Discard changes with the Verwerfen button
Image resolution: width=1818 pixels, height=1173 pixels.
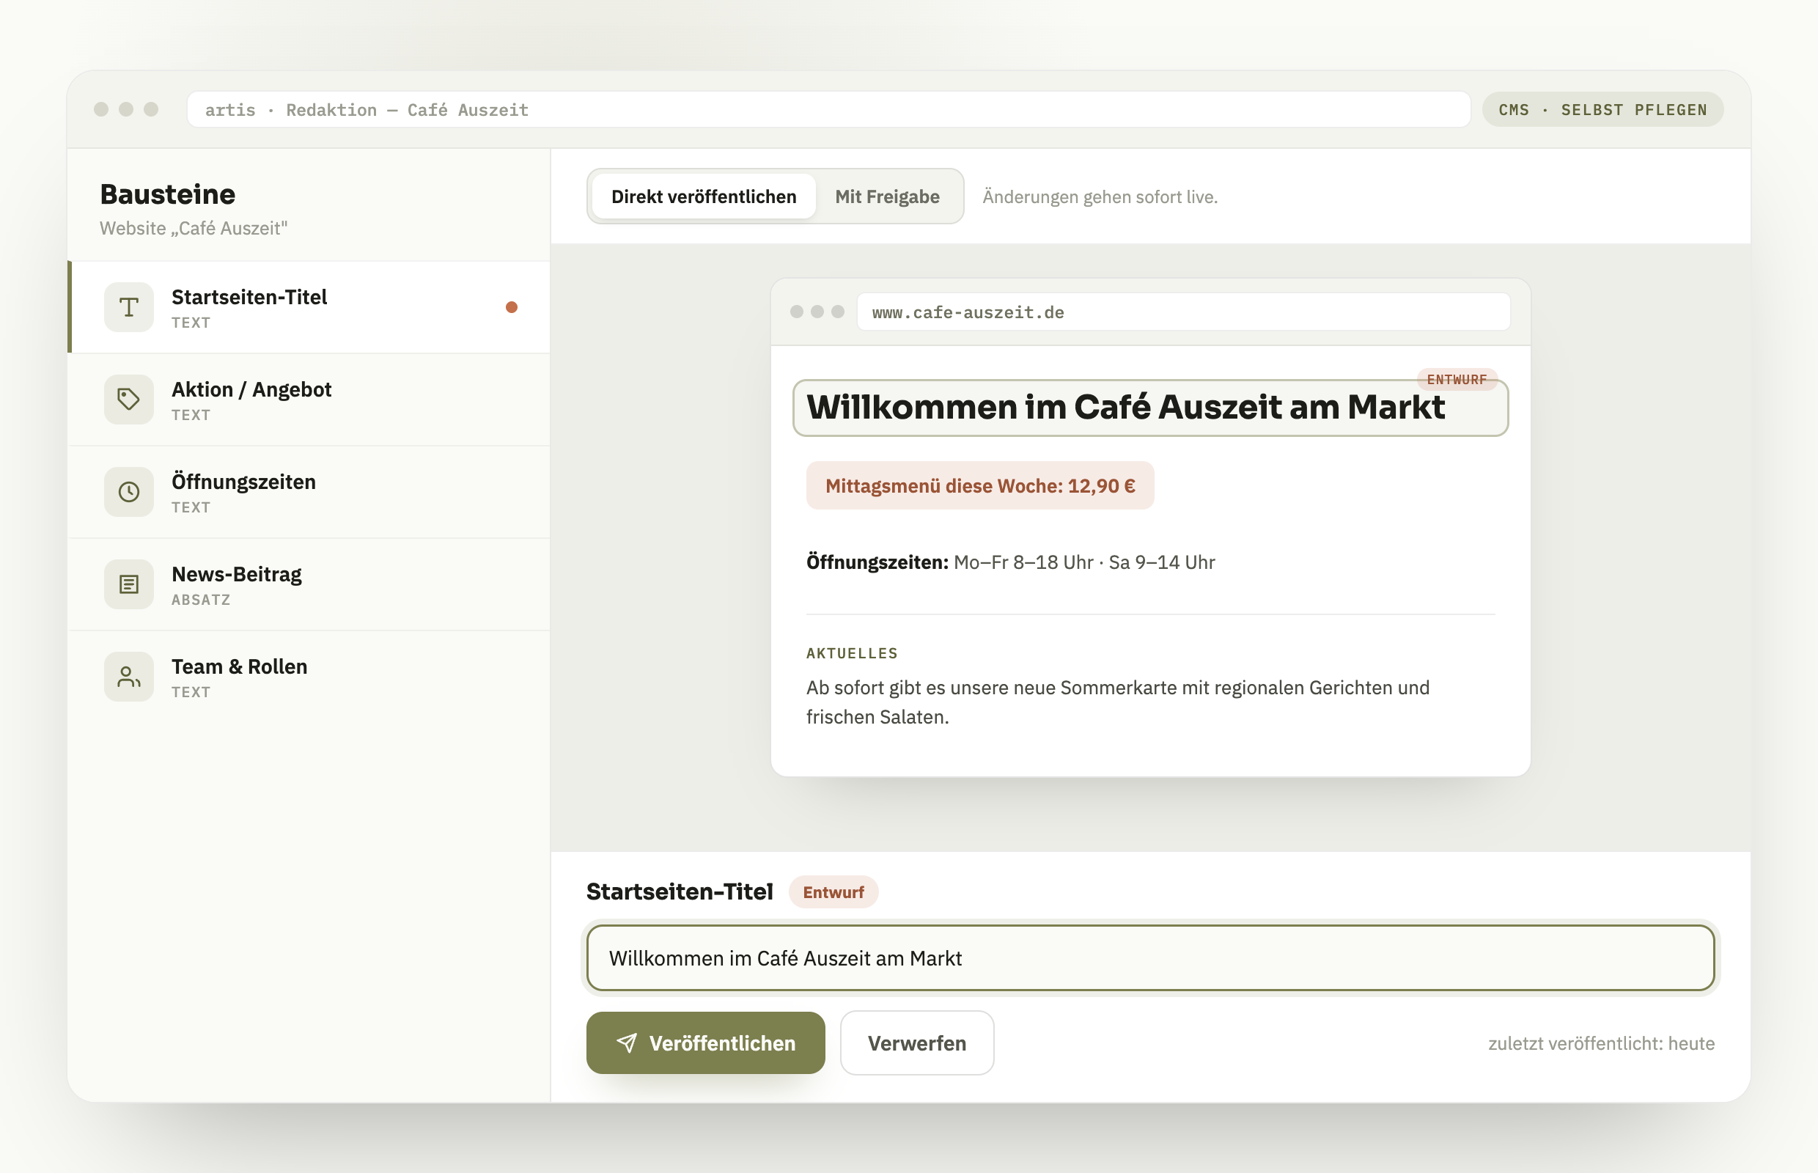(916, 1043)
